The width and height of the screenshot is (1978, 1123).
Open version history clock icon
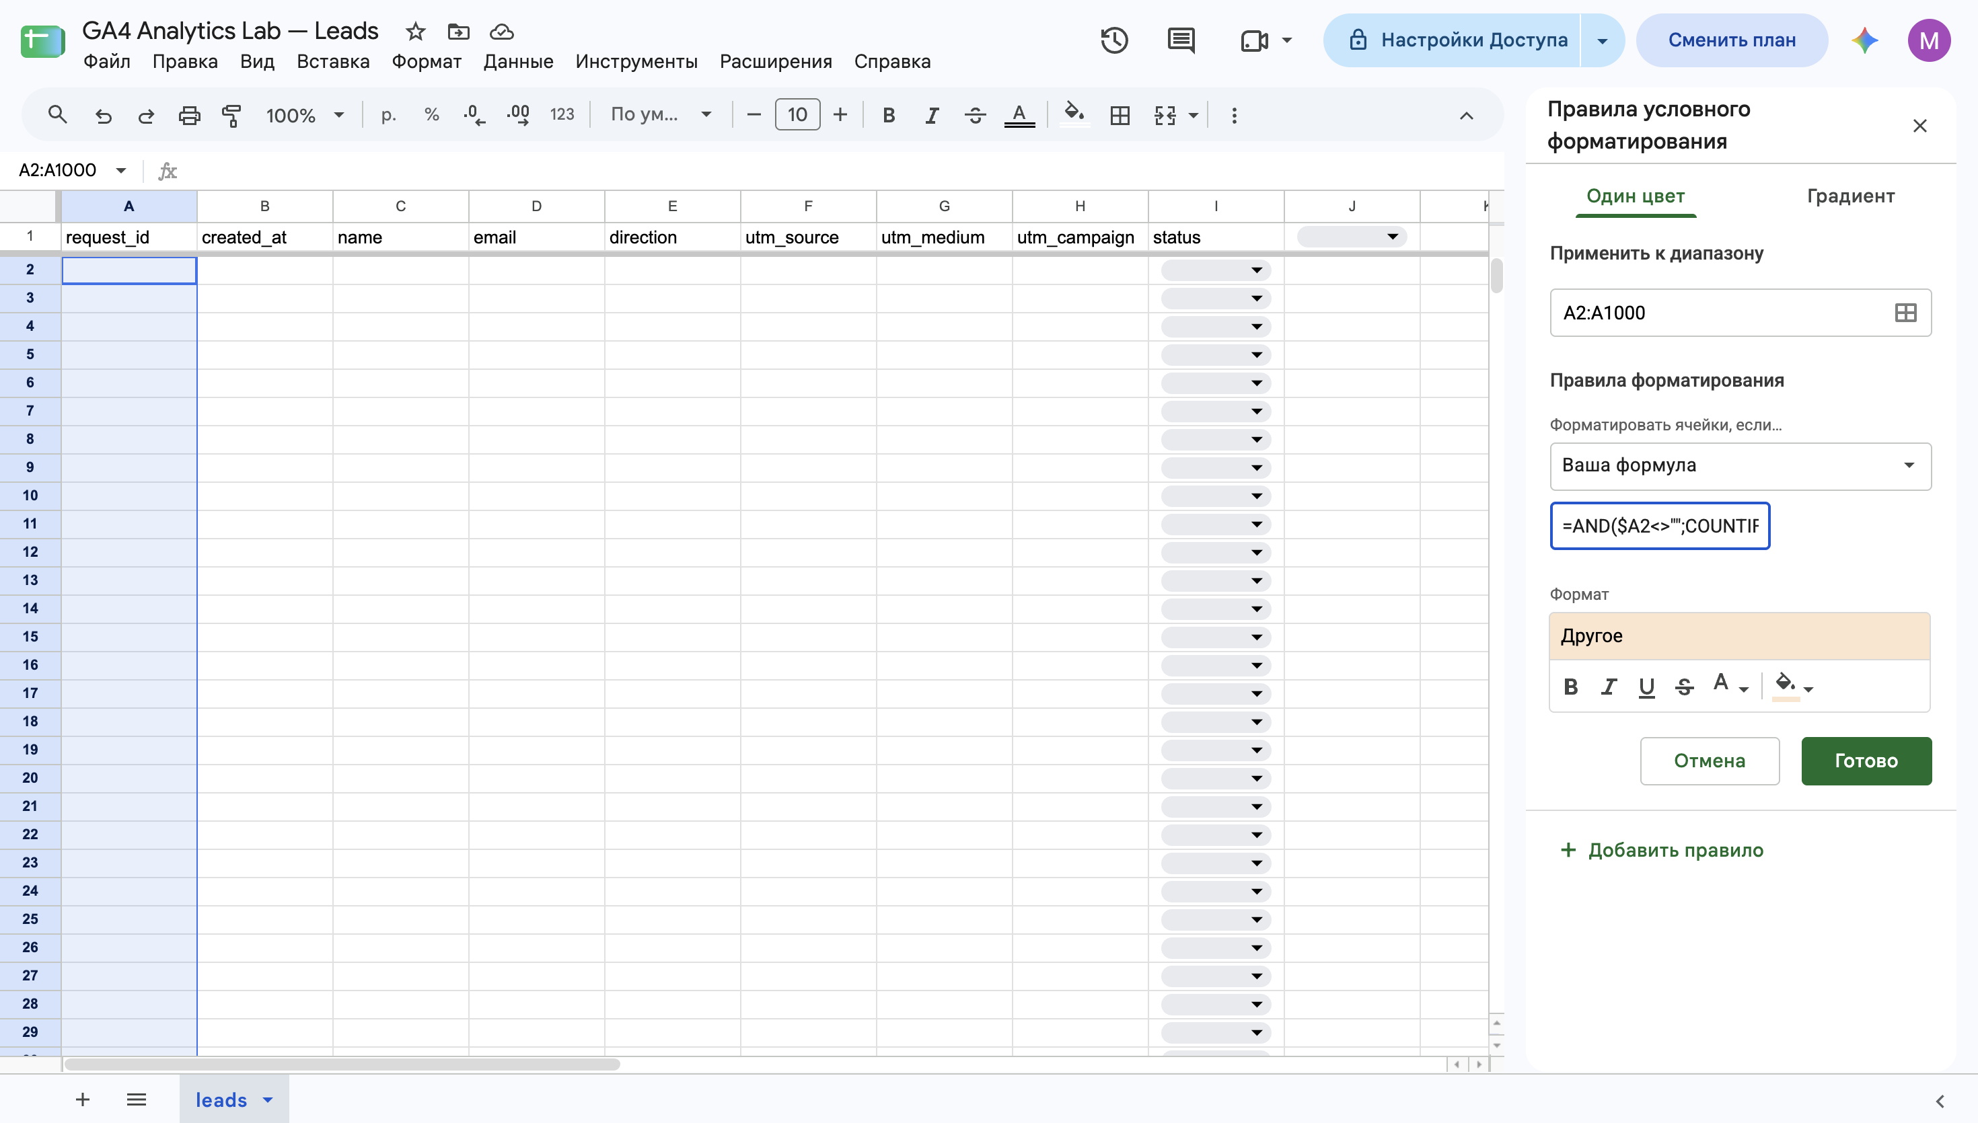(1114, 40)
